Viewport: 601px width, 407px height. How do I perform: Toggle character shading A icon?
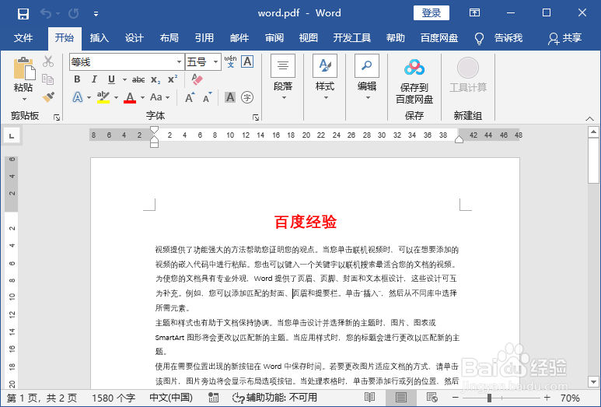(x=230, y=97)
